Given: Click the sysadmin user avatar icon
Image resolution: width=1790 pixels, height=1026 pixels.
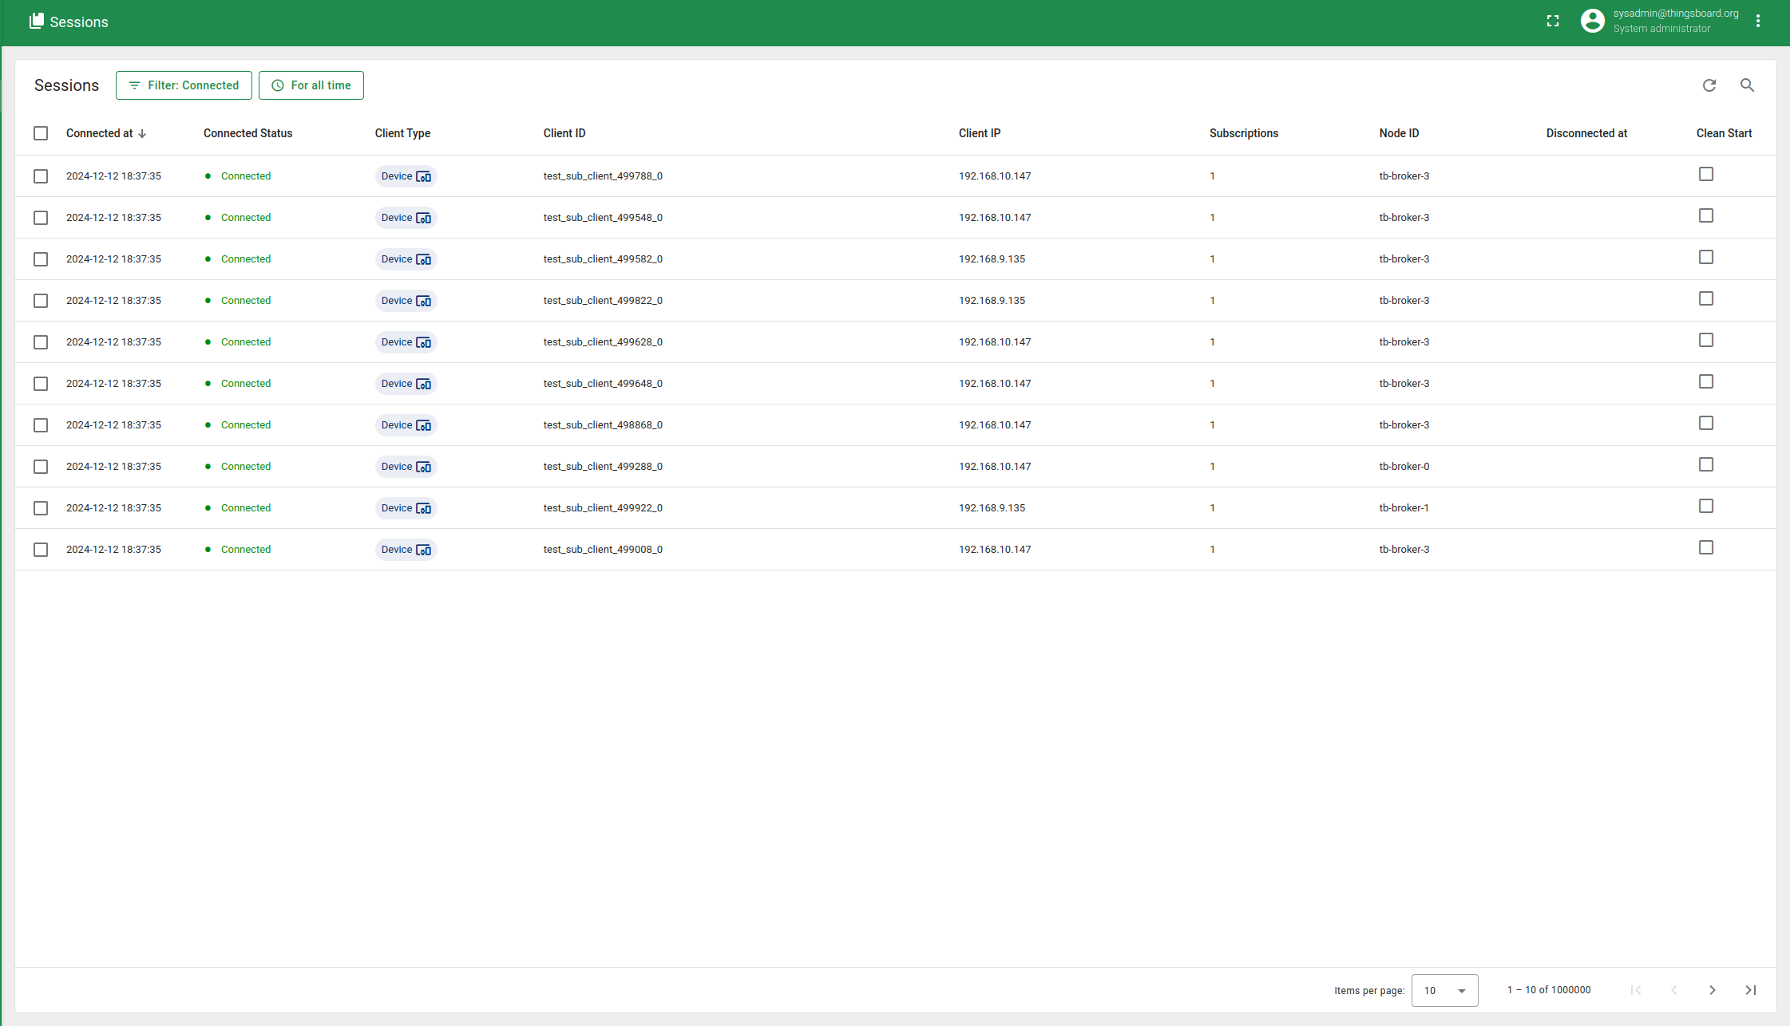Looking at the screenshot, I should tap(1592, 22).
